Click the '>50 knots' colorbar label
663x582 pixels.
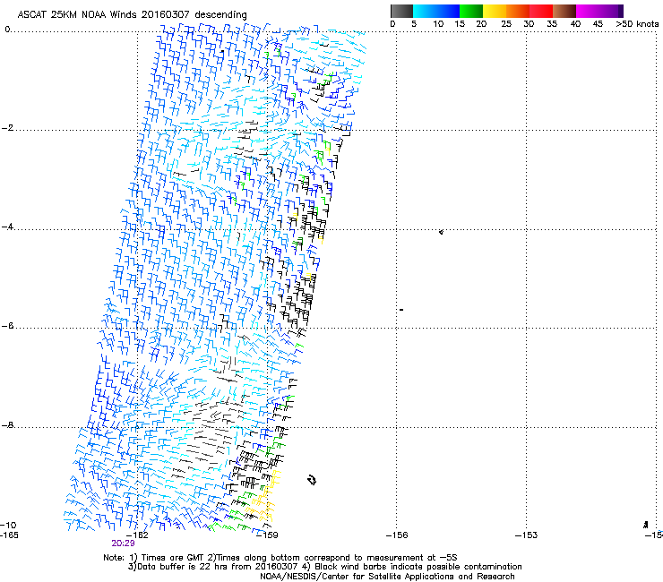coord(637,24)
